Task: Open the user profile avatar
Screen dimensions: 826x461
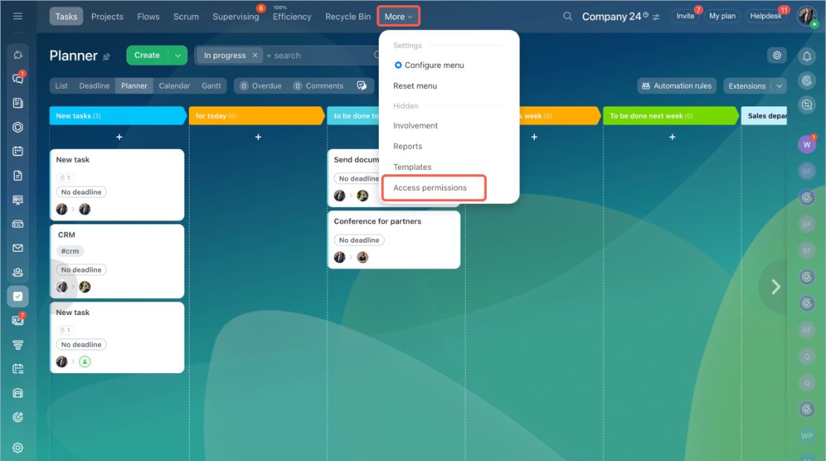Action: [807, 16]
